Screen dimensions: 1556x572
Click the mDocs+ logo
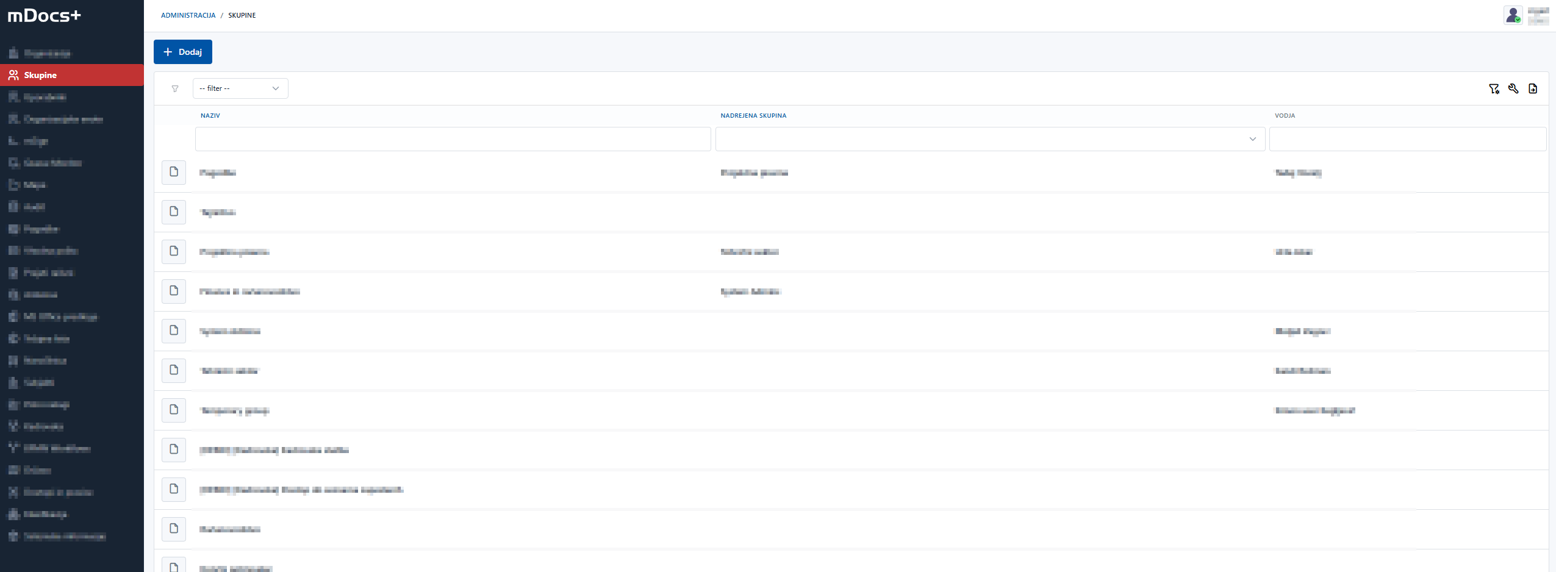pos(44,16)
